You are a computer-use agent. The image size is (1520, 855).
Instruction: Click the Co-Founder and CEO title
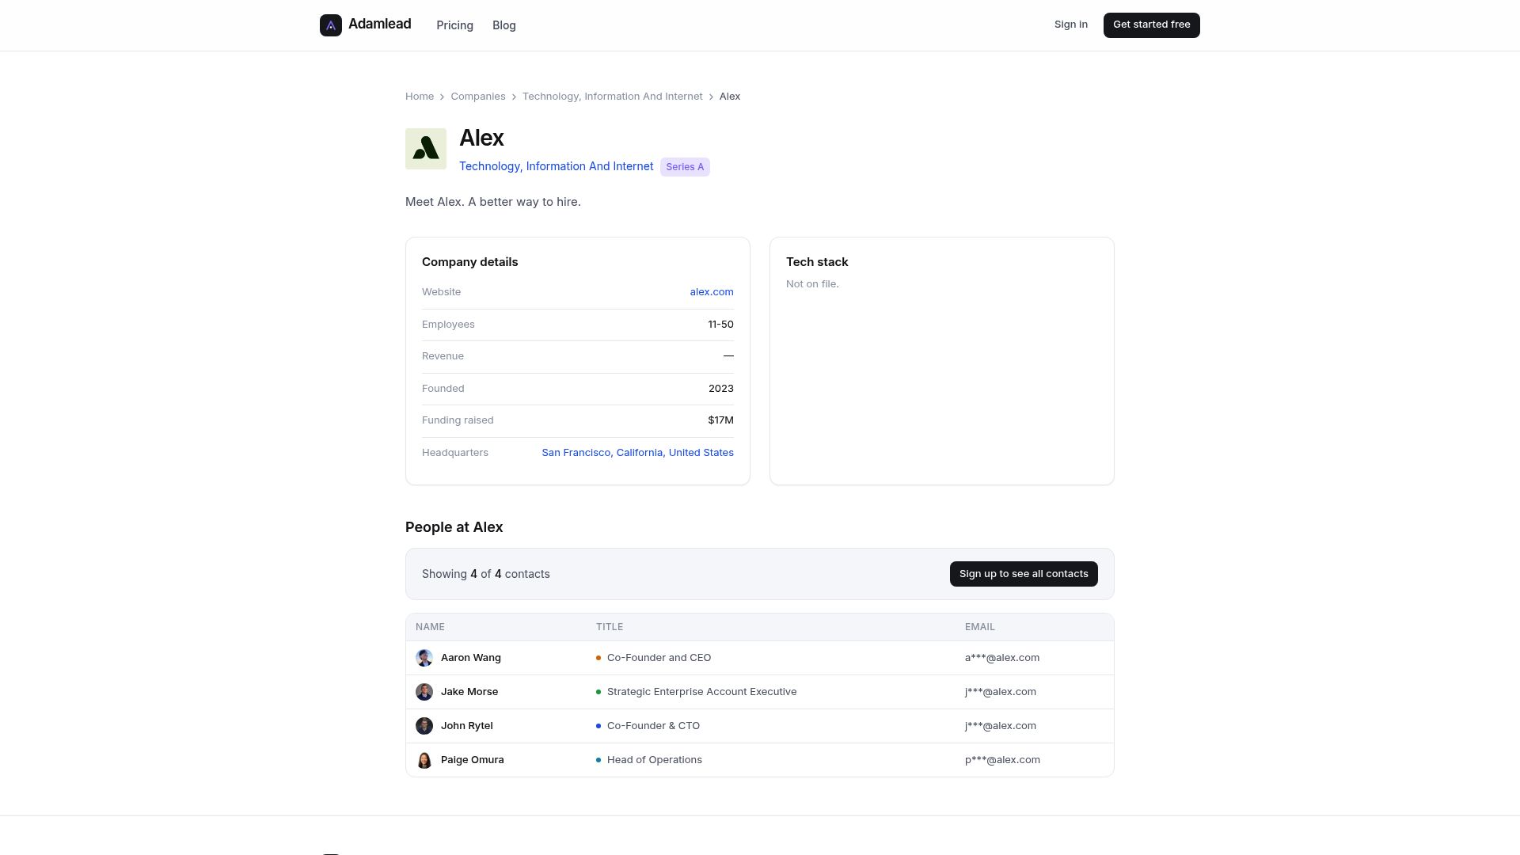pos(659,658)
